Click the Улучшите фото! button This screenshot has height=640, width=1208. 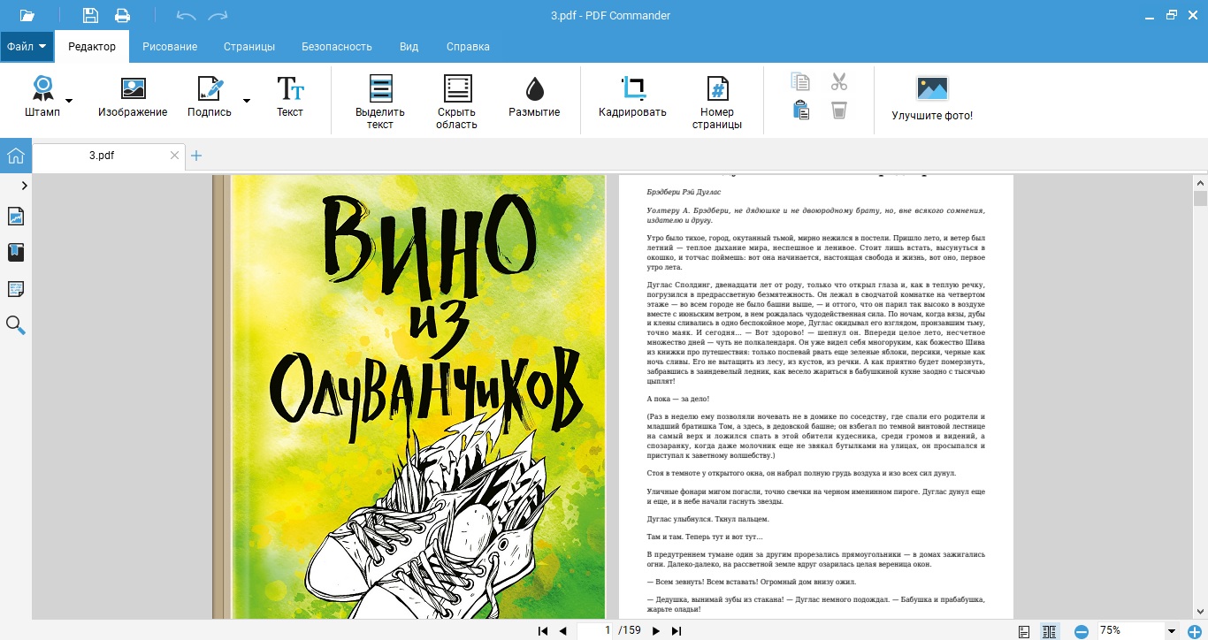tap(932, 96)
